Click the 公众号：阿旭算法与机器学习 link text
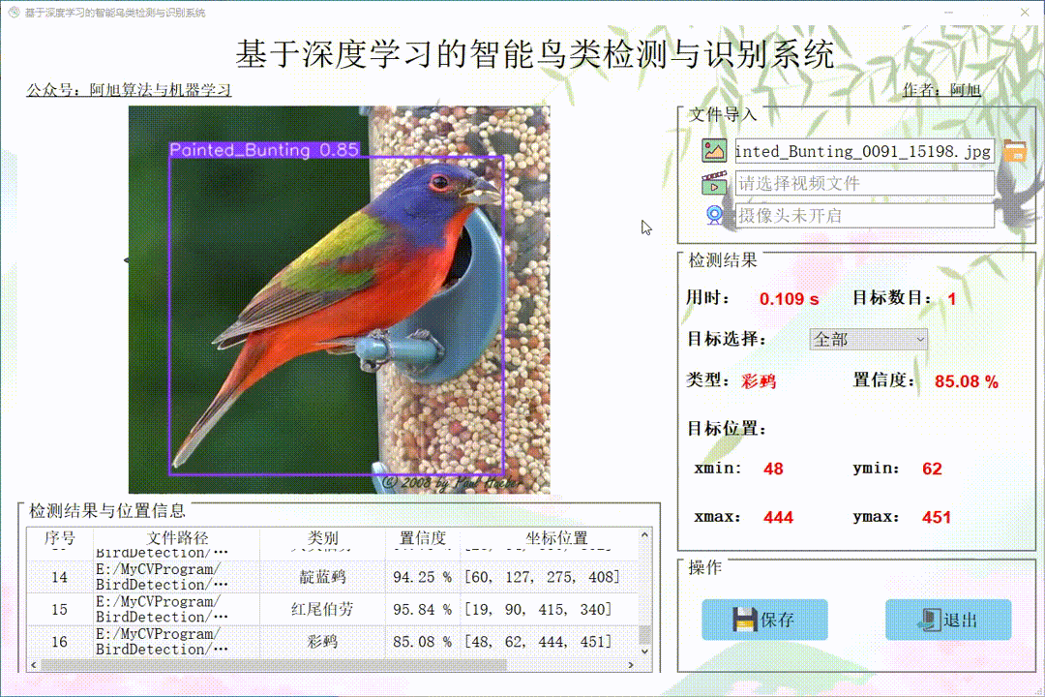 tap(129, 89)
